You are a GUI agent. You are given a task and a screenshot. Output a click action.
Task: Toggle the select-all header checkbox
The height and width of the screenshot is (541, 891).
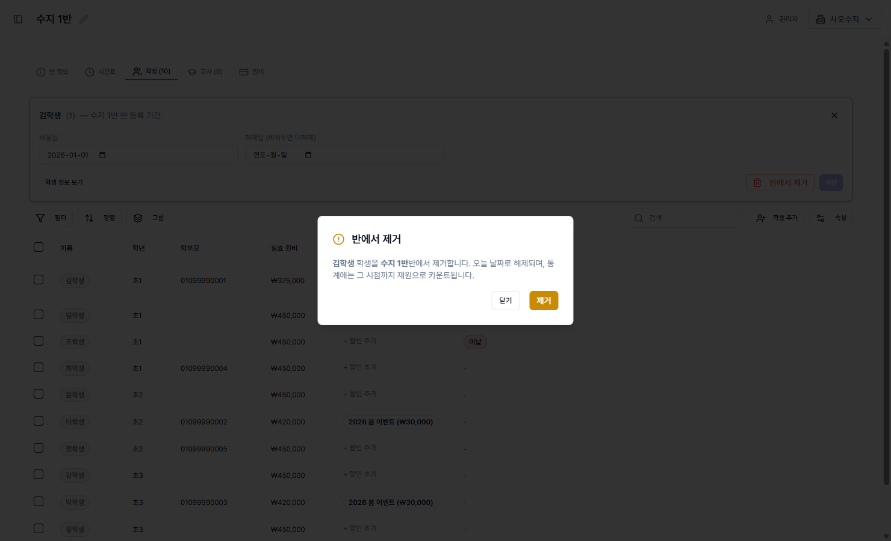(39, 247)
